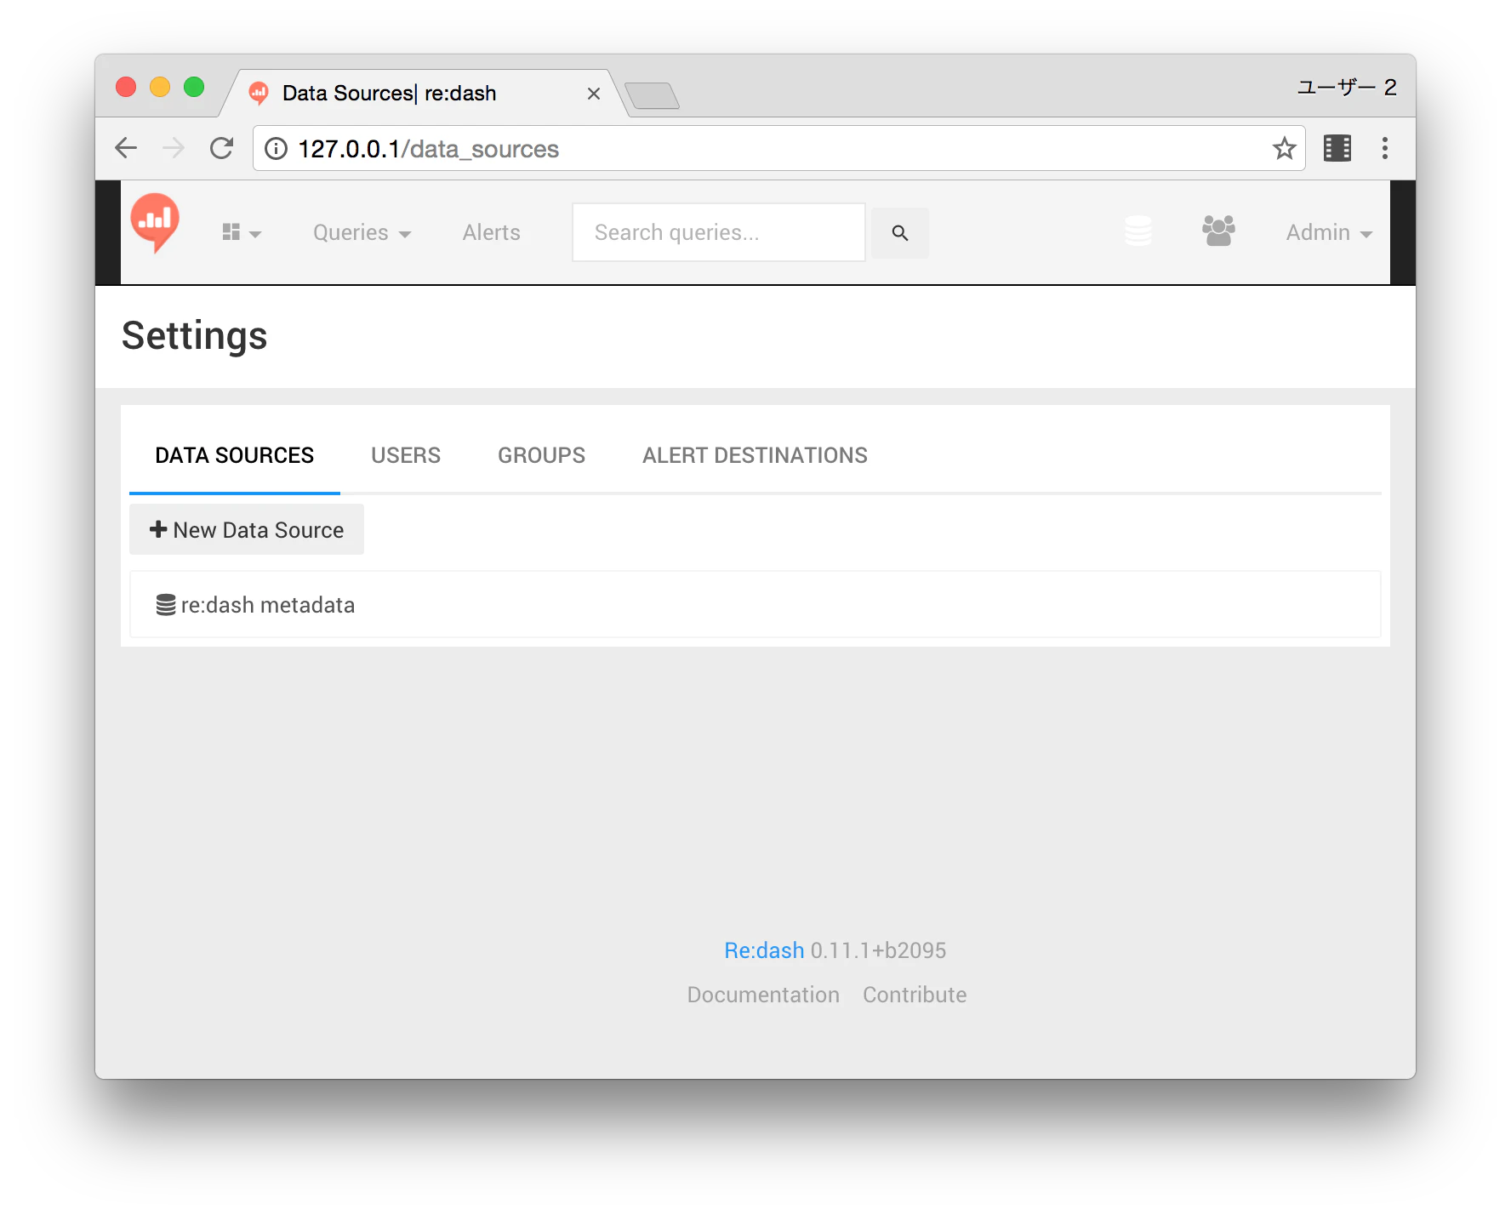Follow the Re:dash footer link
The image size is (1511, 1215).
point(763,950)
